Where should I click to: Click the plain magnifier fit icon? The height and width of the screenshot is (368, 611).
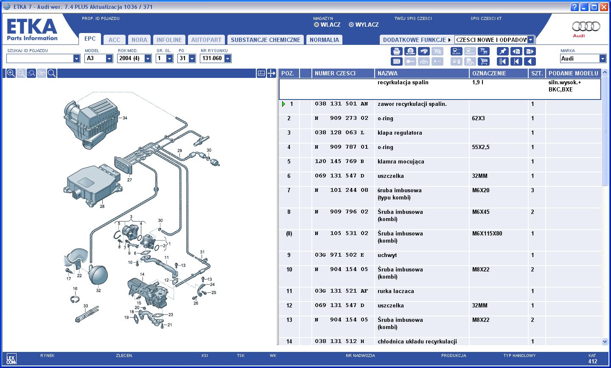(52, 73)
